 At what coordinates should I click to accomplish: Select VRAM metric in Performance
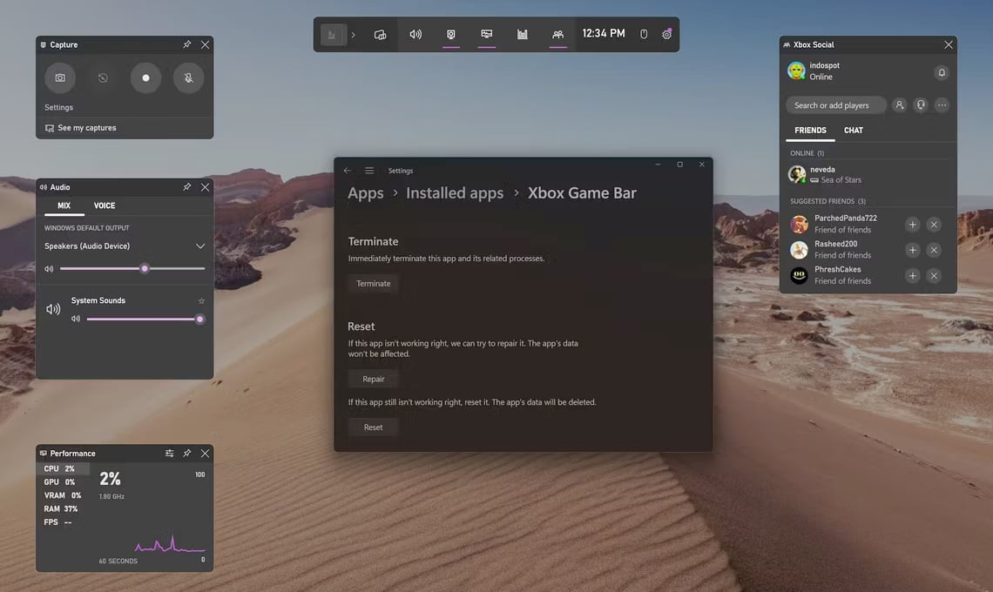click(63, 495)
